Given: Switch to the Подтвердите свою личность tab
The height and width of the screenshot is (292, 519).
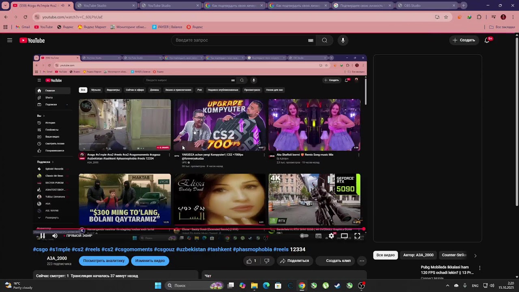Looking at the screenshot, I should click(362, 6).
